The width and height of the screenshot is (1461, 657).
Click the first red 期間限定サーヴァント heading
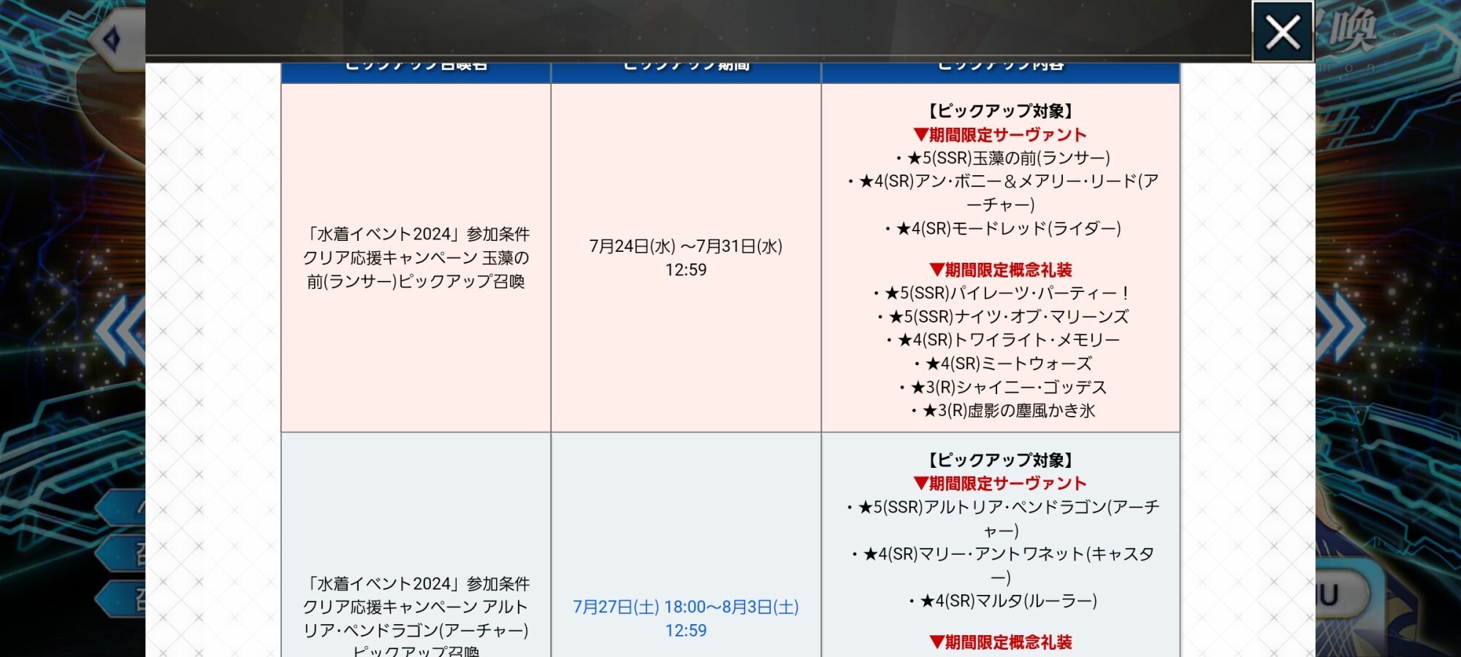[x=1000, y=135]
